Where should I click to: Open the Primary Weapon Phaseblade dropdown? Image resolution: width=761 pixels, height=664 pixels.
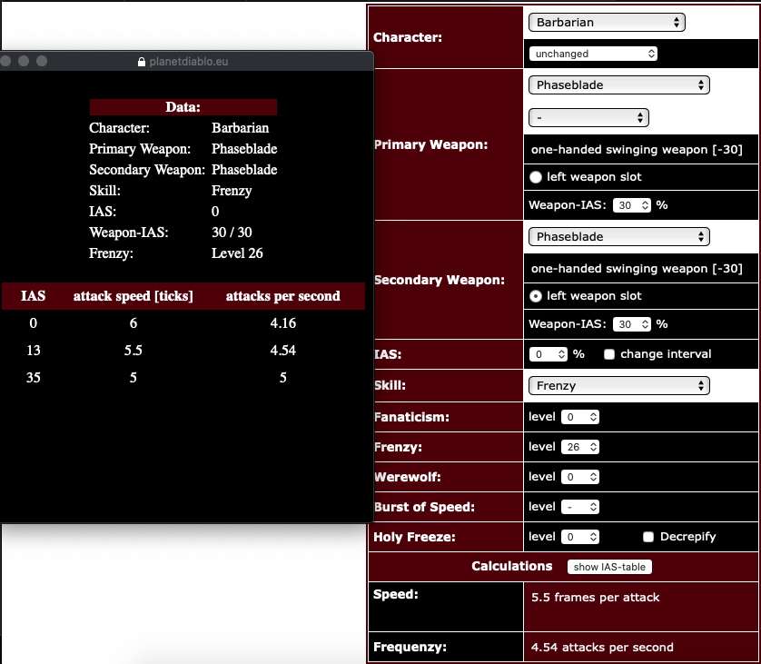618,84
